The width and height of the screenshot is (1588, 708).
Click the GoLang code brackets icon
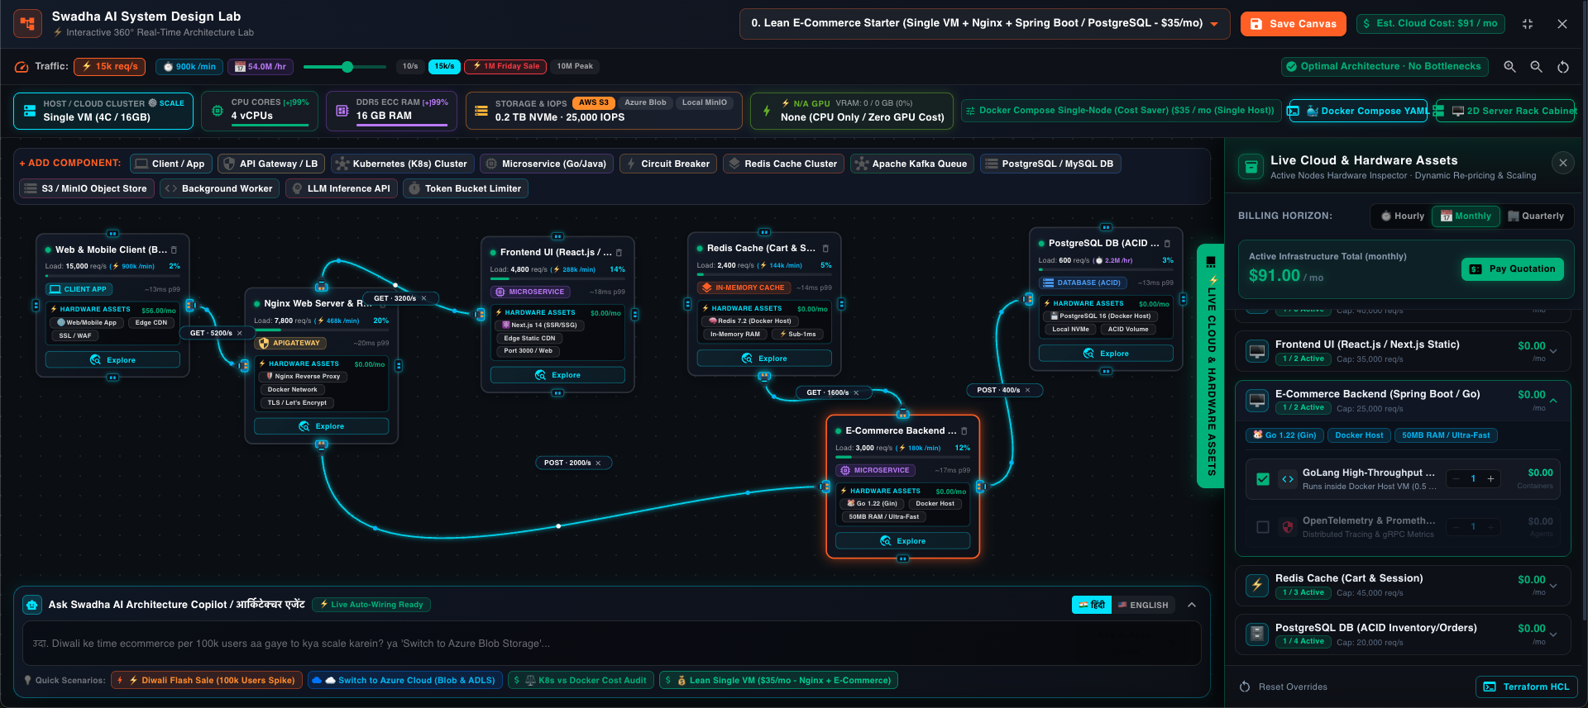point(1288,479)
